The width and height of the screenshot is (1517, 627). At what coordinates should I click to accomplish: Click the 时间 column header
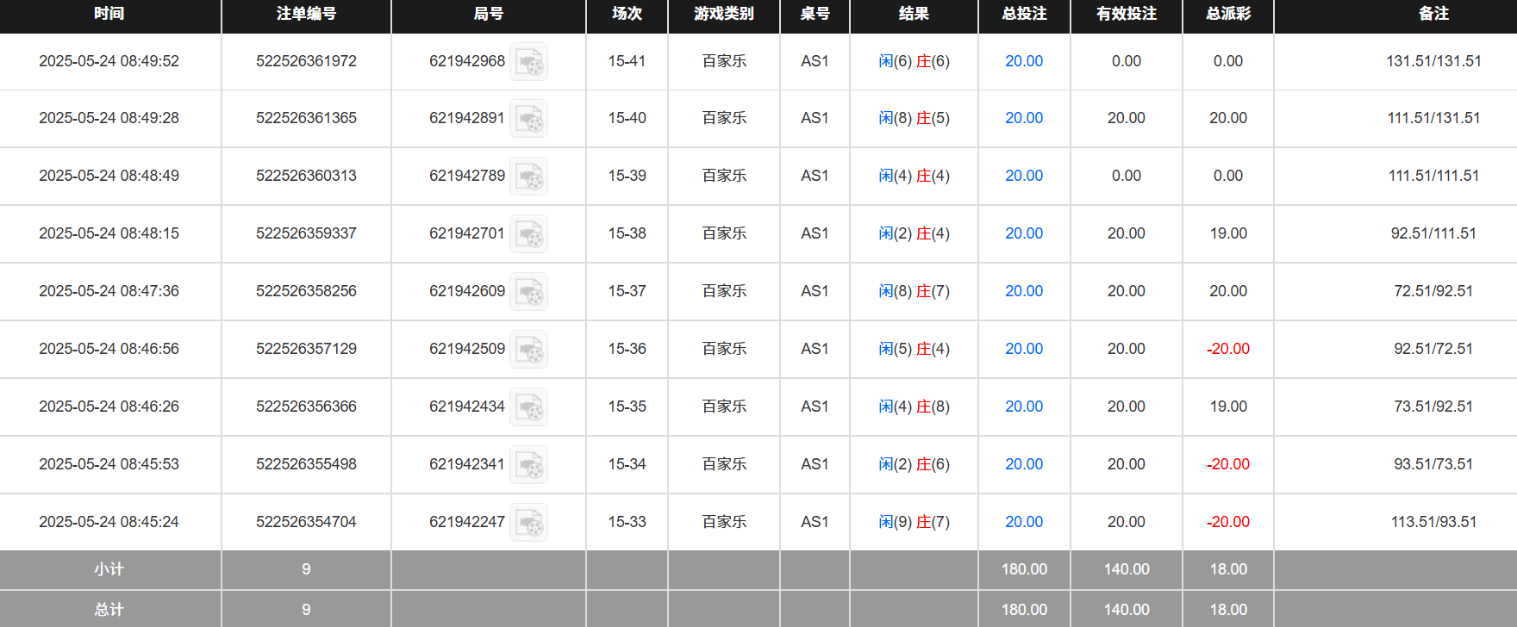point(109,14)
